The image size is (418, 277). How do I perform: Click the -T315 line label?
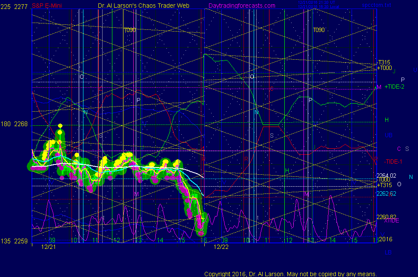click(x=384, y=63)
